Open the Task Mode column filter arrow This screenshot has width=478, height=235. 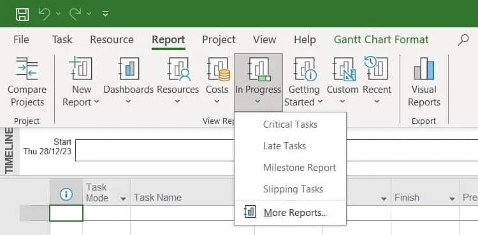pos(123,199)
